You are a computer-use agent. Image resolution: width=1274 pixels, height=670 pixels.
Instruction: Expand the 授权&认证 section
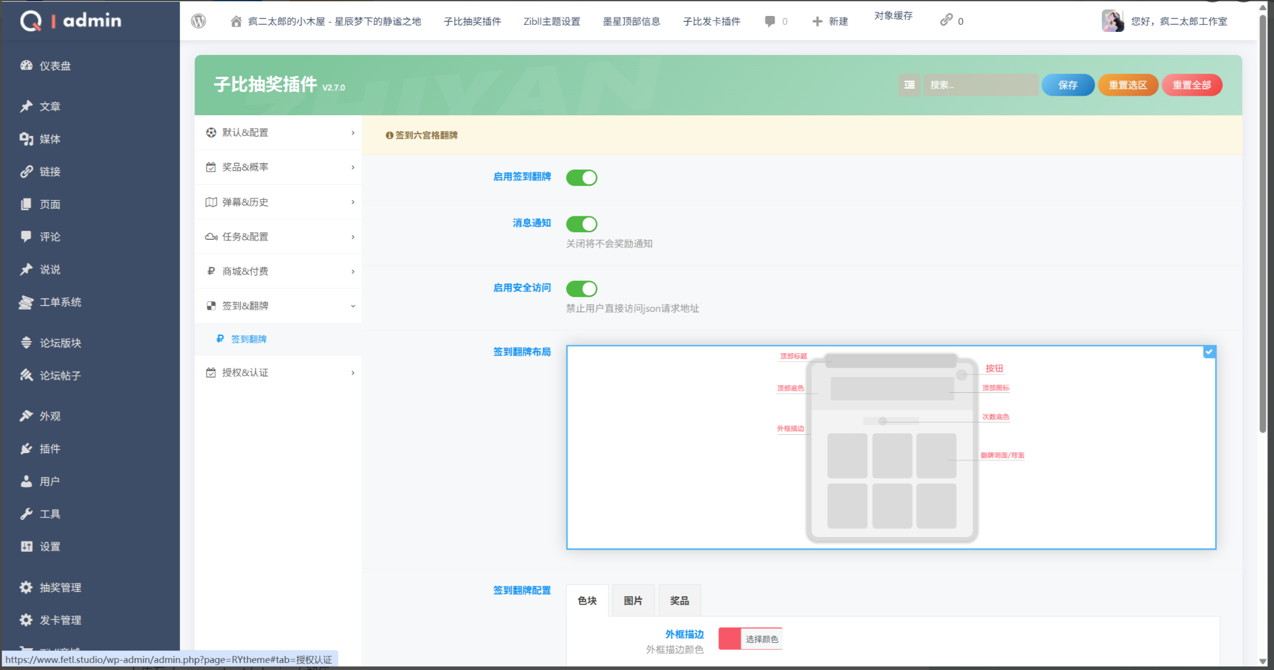279,373
